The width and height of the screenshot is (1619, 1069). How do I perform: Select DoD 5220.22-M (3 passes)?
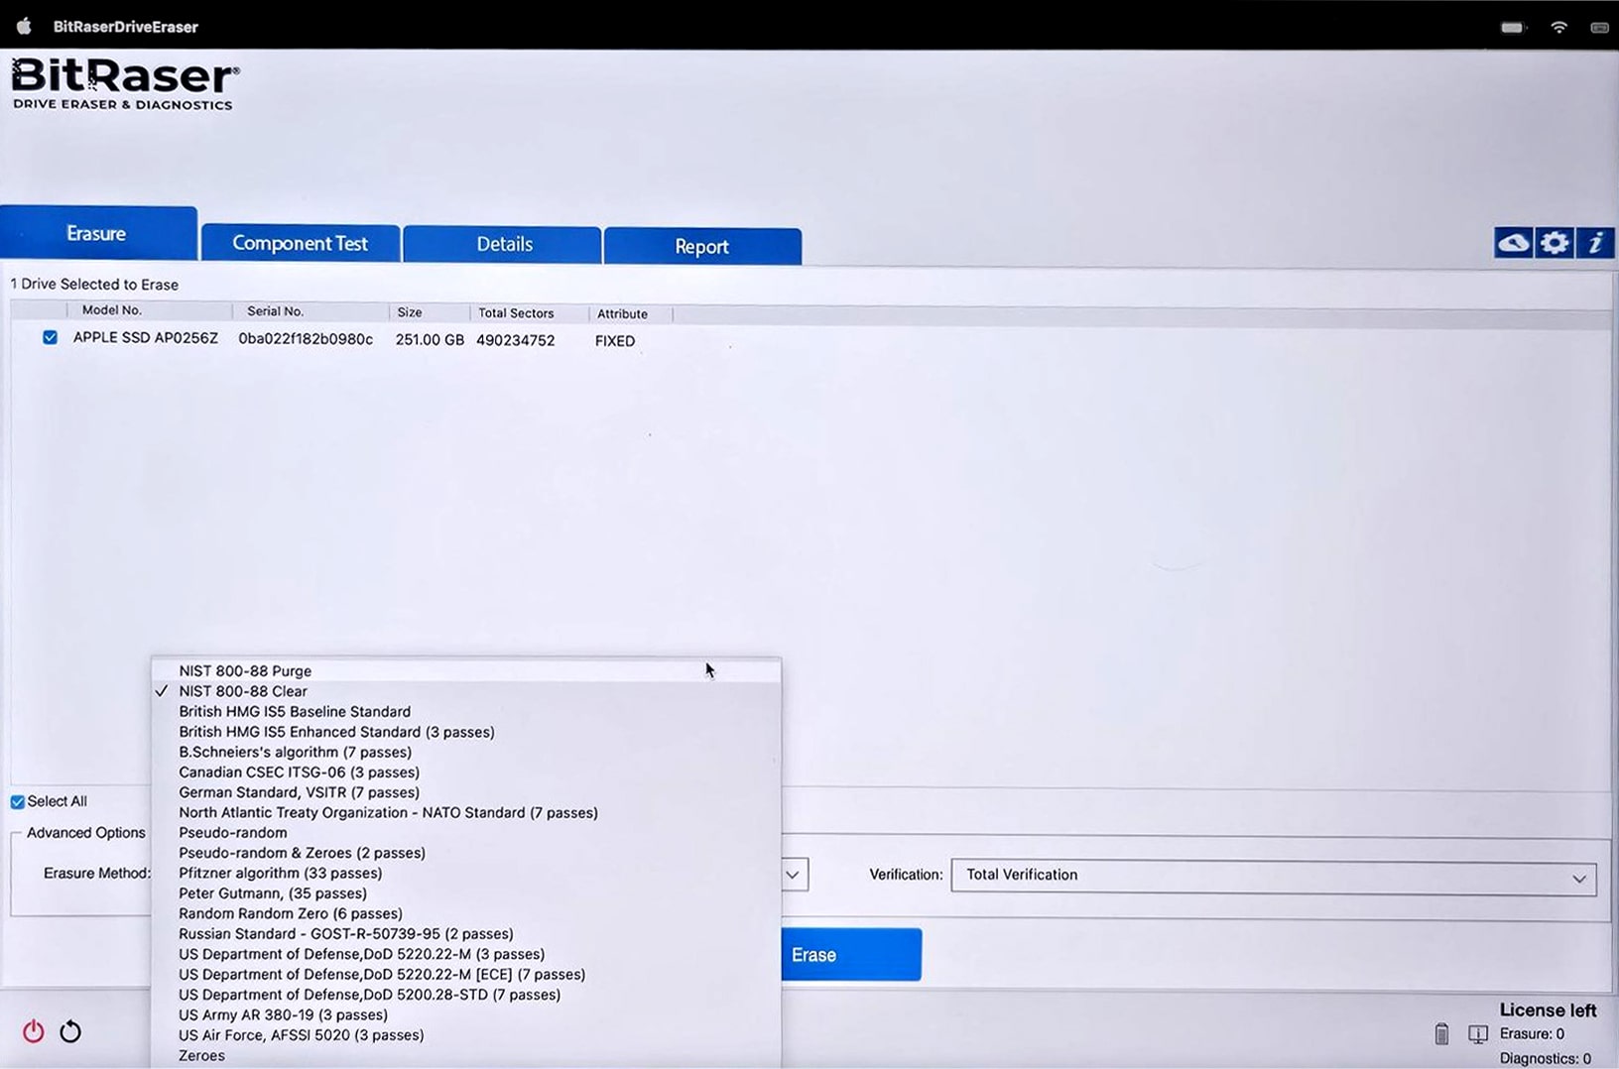coord(466,954)
